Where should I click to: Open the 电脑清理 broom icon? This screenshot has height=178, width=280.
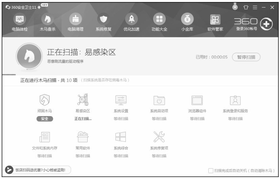(75, 19)
